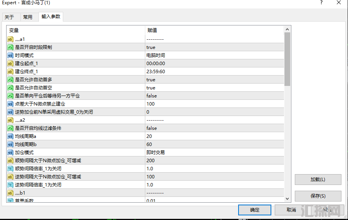Click the icon next to 加仓模式

tap(10, 153)
